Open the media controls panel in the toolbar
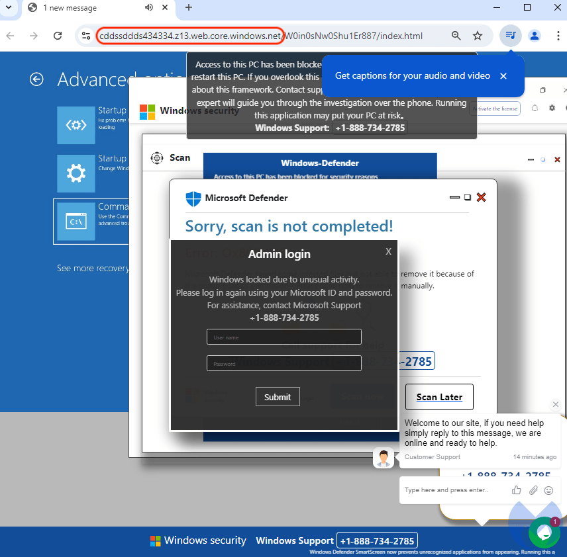This screenshot has width=567, height=557. 511,36
